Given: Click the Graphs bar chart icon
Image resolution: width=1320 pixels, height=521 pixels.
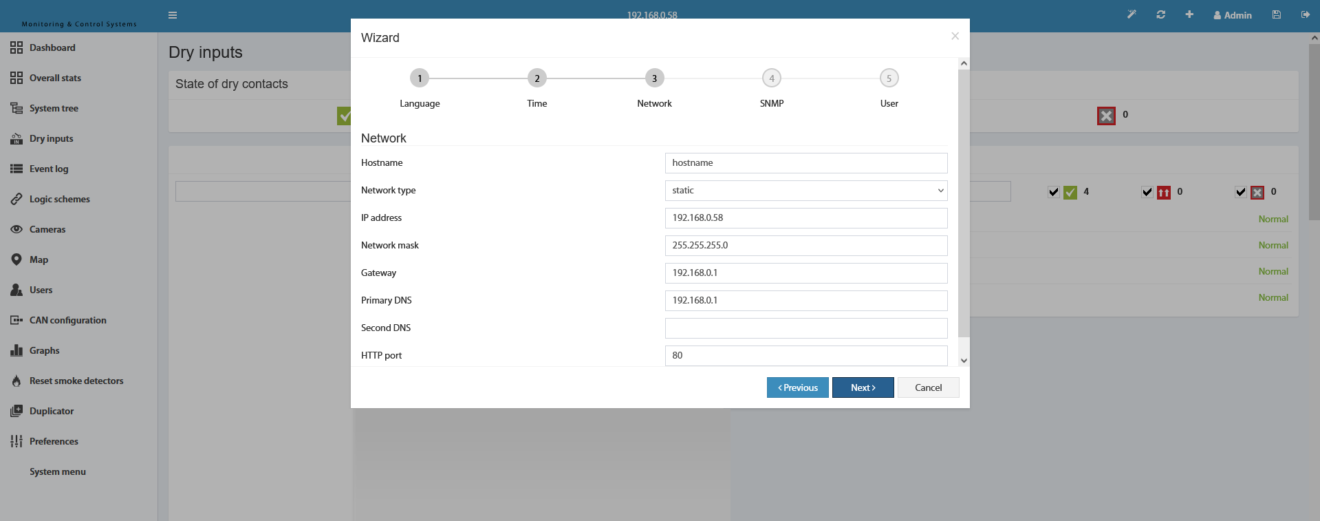Looking at the screenshot, I should (x=17, y=350).
